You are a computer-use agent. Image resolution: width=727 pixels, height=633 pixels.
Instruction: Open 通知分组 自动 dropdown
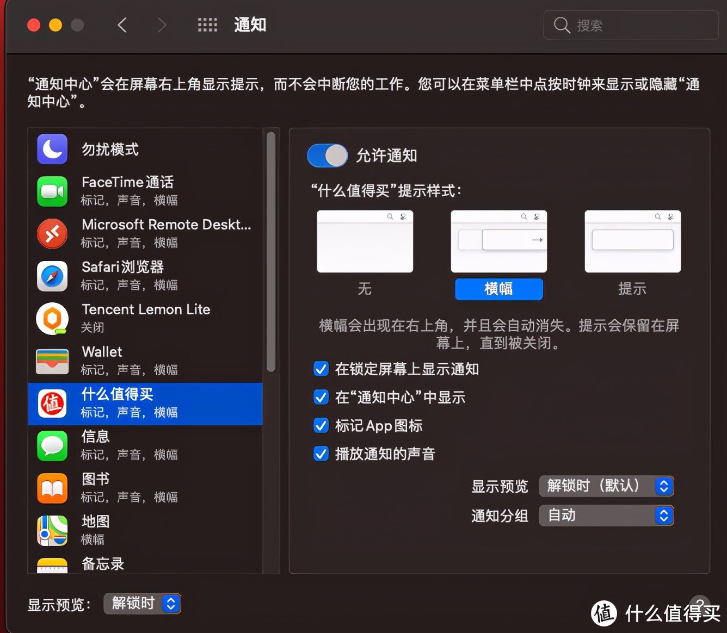point(606,516)
